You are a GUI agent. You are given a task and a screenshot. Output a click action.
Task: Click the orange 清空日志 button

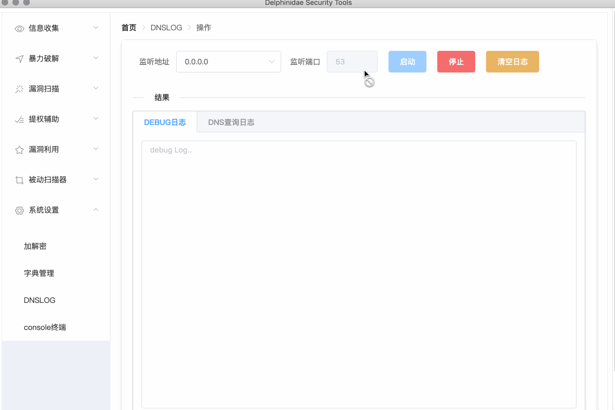[512, 62]
